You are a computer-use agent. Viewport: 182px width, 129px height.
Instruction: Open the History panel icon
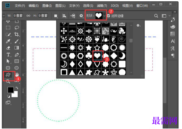click(x=173, y=20)
